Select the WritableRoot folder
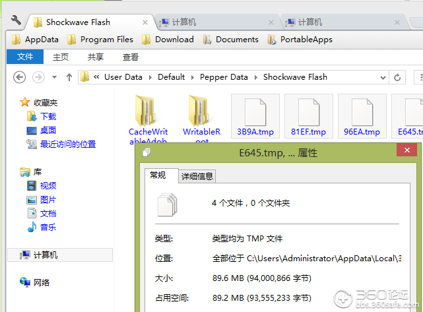This screenshot has width=423, height=312. [x=201, y=119]
